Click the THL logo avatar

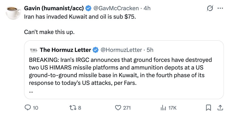click(34, 50)
